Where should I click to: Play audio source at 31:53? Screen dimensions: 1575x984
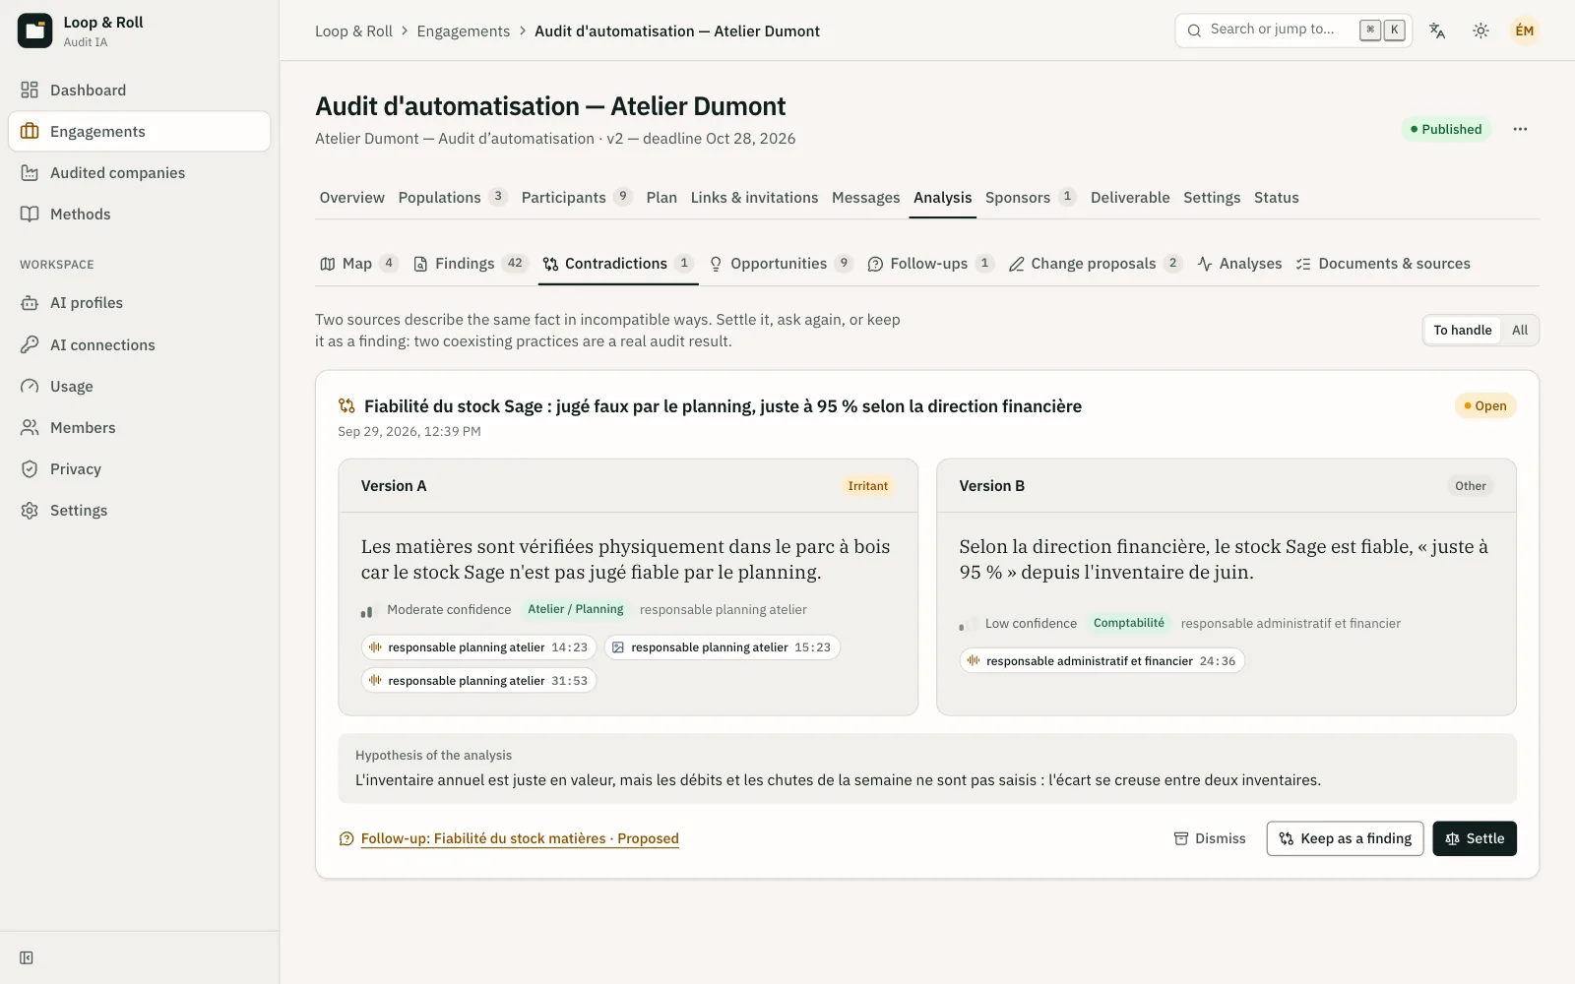[x=478, y=681]
